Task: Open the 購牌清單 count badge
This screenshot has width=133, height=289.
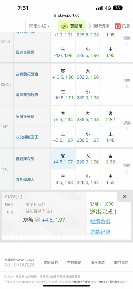Action: coord(90,26)
